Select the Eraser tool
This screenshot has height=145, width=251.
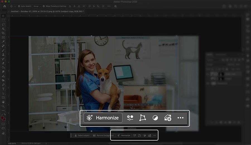tap(3, 63)
